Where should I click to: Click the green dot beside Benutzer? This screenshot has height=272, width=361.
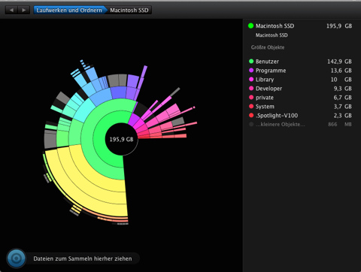(x=251, y=61)
